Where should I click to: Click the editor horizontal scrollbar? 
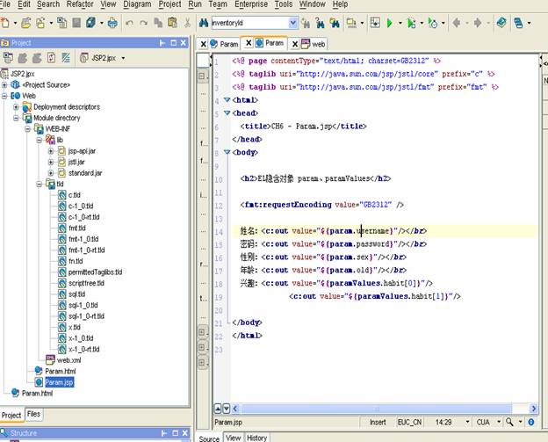376,409
